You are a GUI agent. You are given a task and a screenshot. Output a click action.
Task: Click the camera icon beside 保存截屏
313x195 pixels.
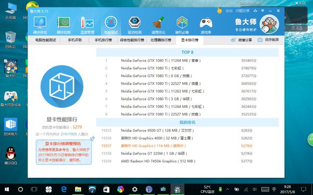click(260, 40)
